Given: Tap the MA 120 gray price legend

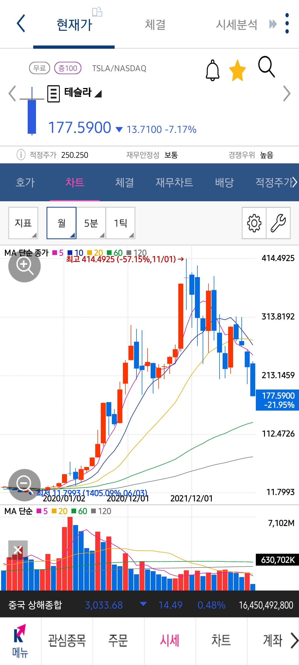Looking at the screenshot, I should point(136,252).
